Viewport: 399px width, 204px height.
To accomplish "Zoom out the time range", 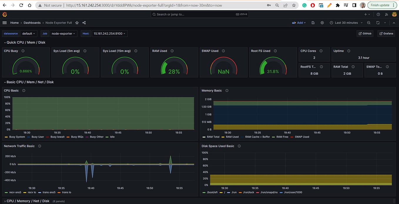I will point(369,23).
